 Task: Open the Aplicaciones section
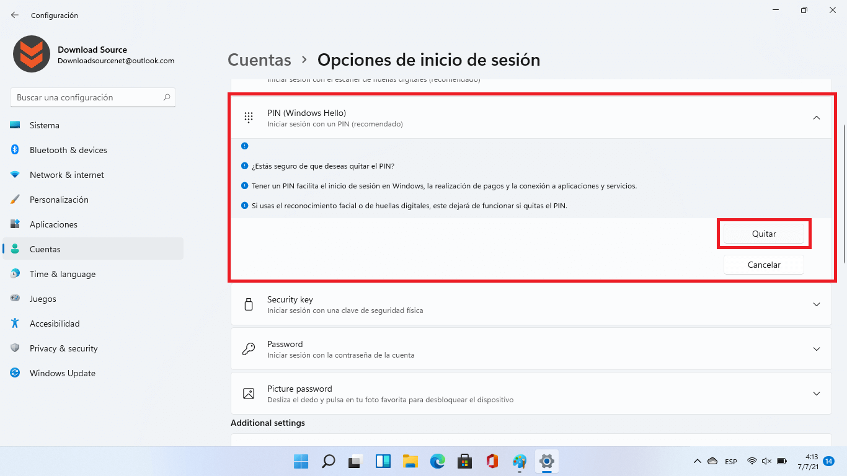[x=93, y=224]
